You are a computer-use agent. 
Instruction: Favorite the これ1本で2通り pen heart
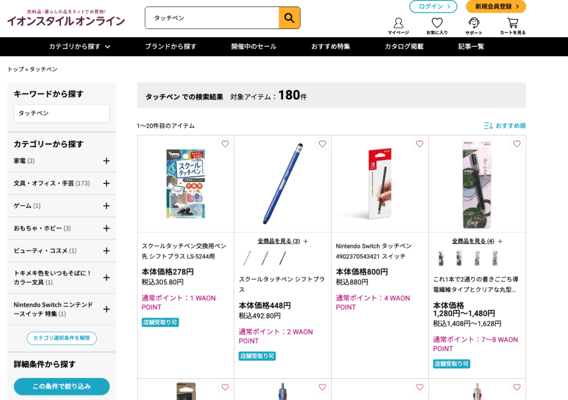(516, 144)
